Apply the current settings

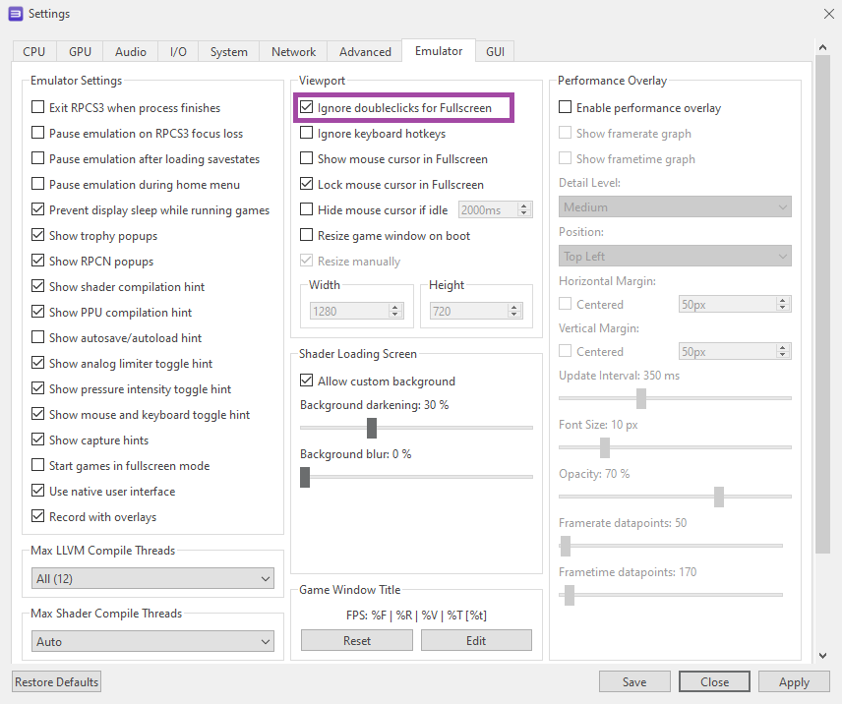[794, 681]
